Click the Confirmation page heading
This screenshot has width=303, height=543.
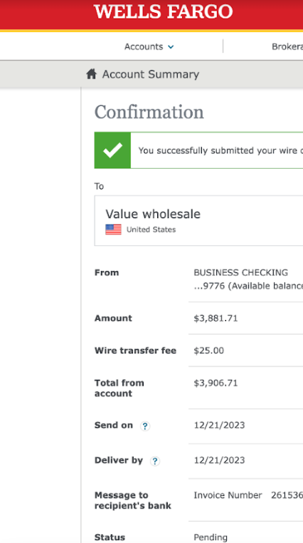tap(149, 112)
